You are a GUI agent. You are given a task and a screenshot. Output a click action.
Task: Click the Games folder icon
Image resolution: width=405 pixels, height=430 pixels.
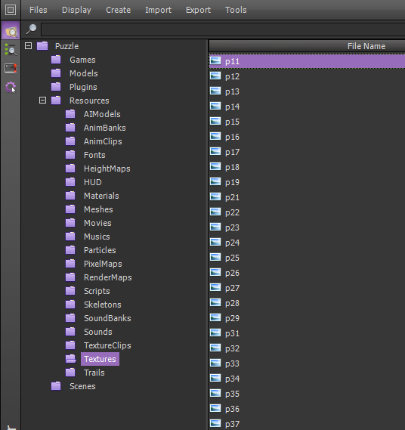tap(56, 60)
